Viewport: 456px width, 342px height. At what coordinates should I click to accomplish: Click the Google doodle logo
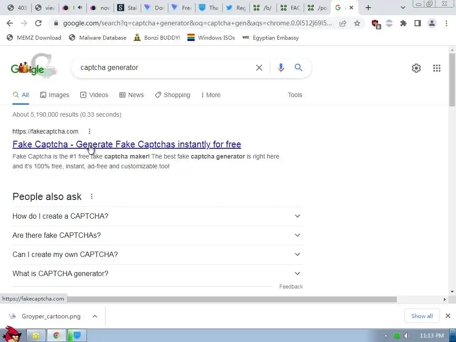click(x=34, y=66)
